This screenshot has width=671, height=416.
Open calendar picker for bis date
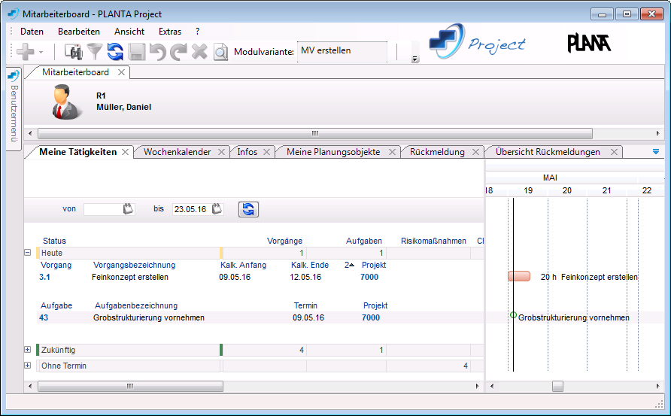[x=217, y=209]
